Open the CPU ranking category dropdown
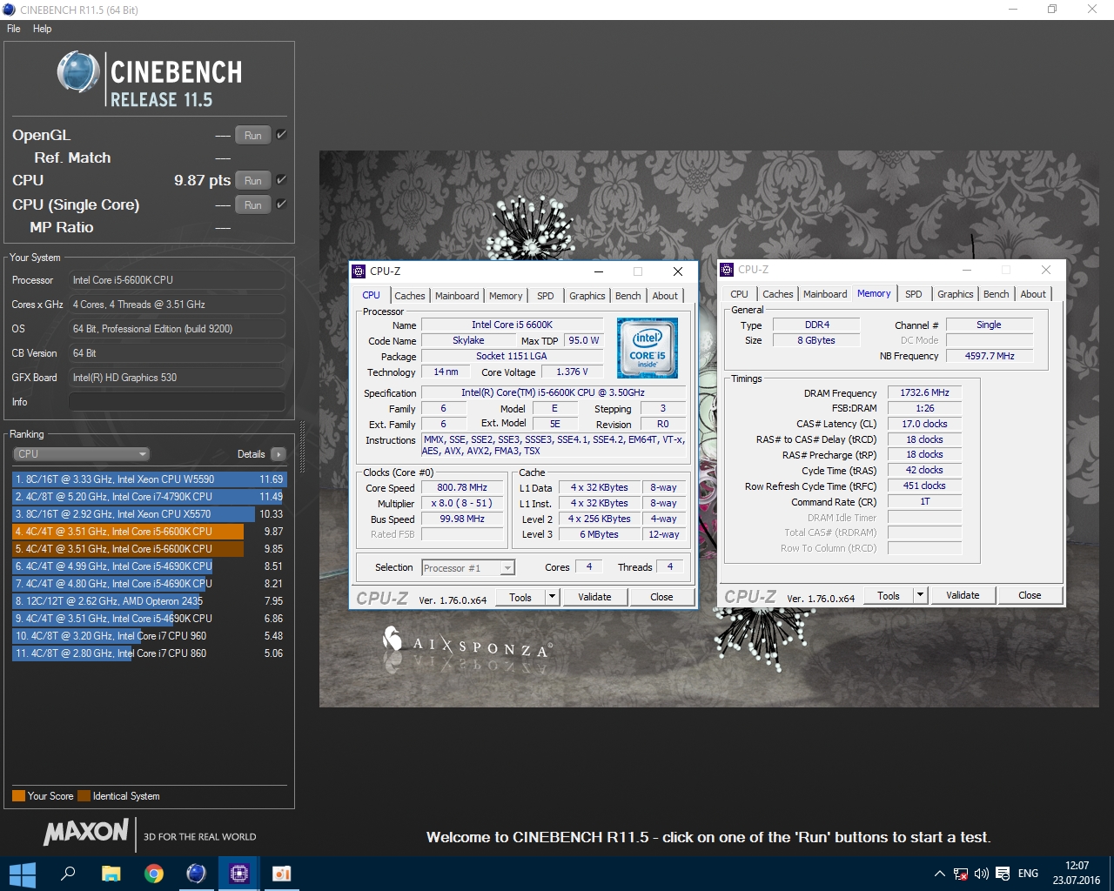1114x891 pixels. (82, 454)
